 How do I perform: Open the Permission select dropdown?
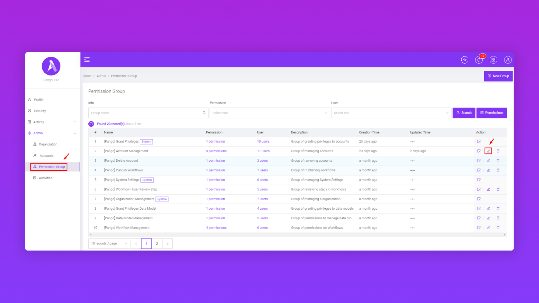(x=269, y=113)
